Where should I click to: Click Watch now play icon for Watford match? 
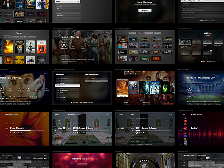189,88
